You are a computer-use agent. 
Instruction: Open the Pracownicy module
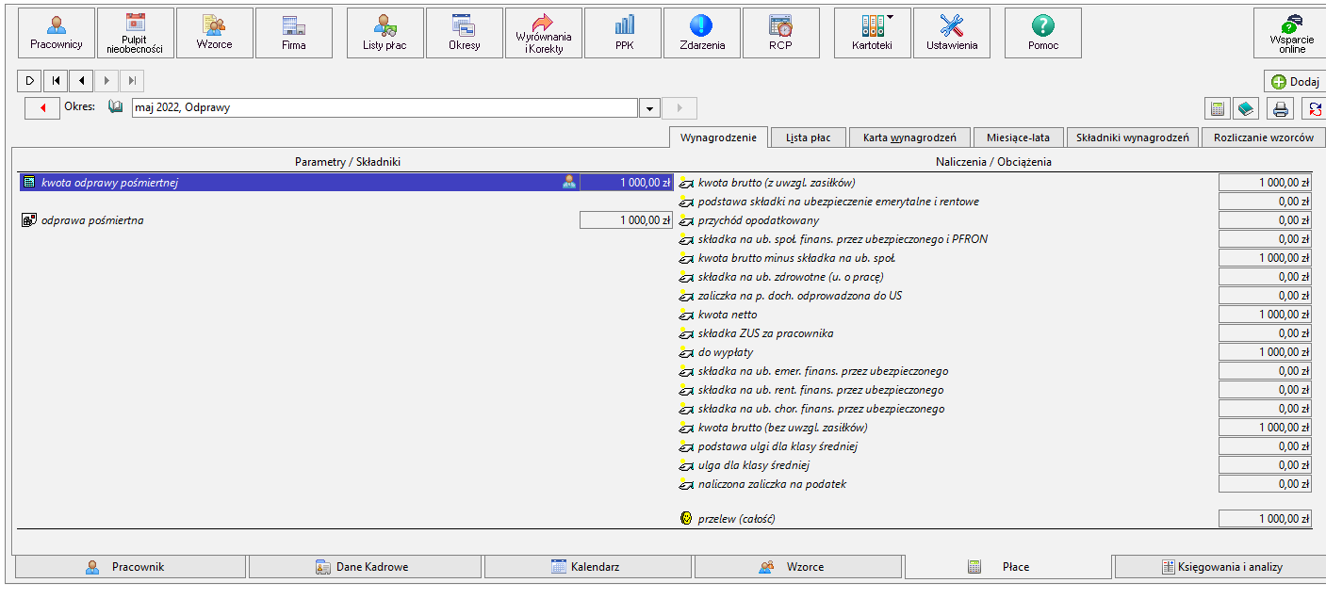pos(57,33)
